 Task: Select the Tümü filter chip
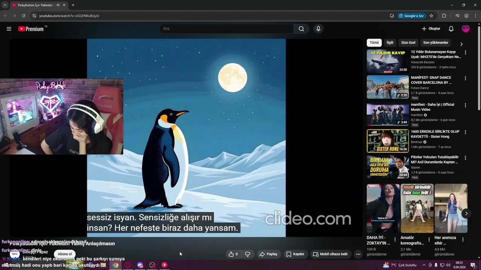point(374,43)
